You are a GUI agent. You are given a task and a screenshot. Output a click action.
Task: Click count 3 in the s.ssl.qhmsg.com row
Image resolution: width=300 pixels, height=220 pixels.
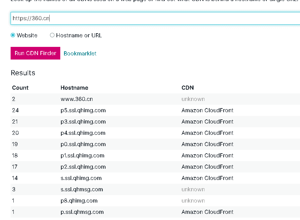[14, 189]
